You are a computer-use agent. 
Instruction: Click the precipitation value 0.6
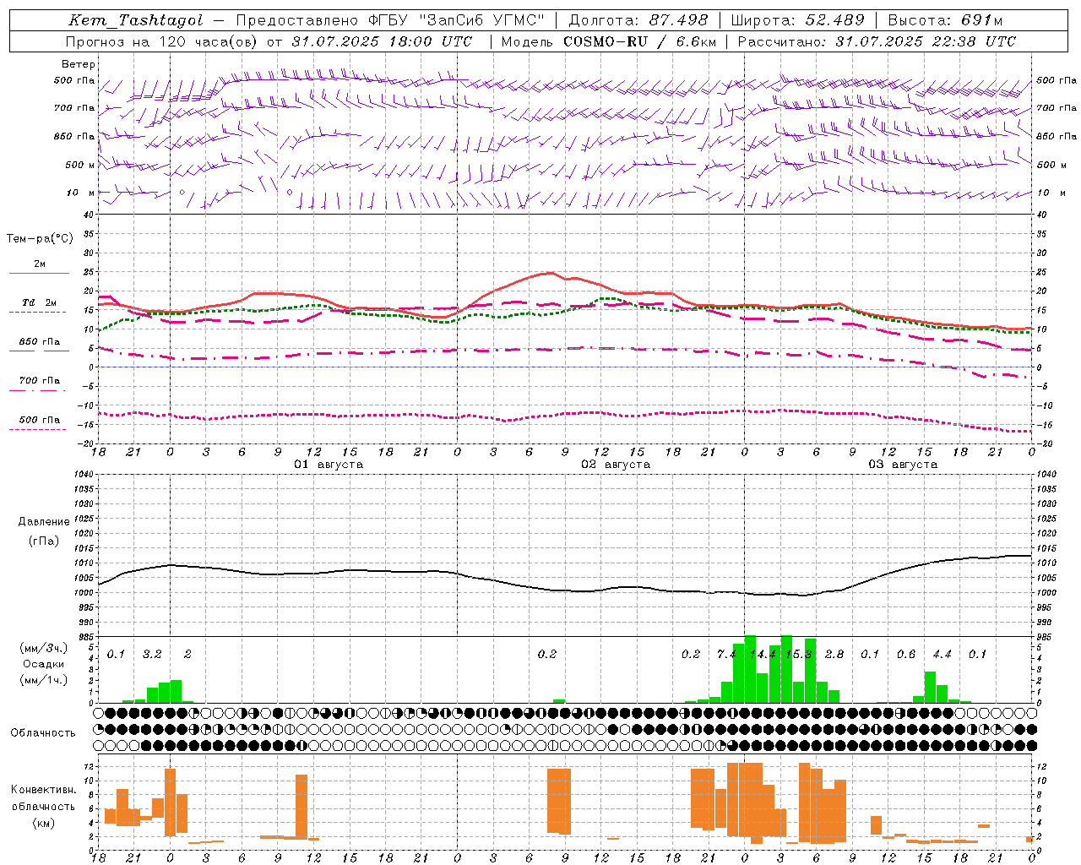[906, 655]
